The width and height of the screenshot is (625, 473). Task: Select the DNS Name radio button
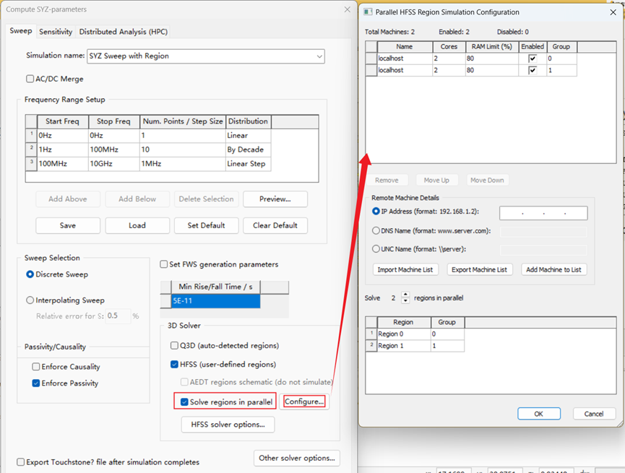376,231
